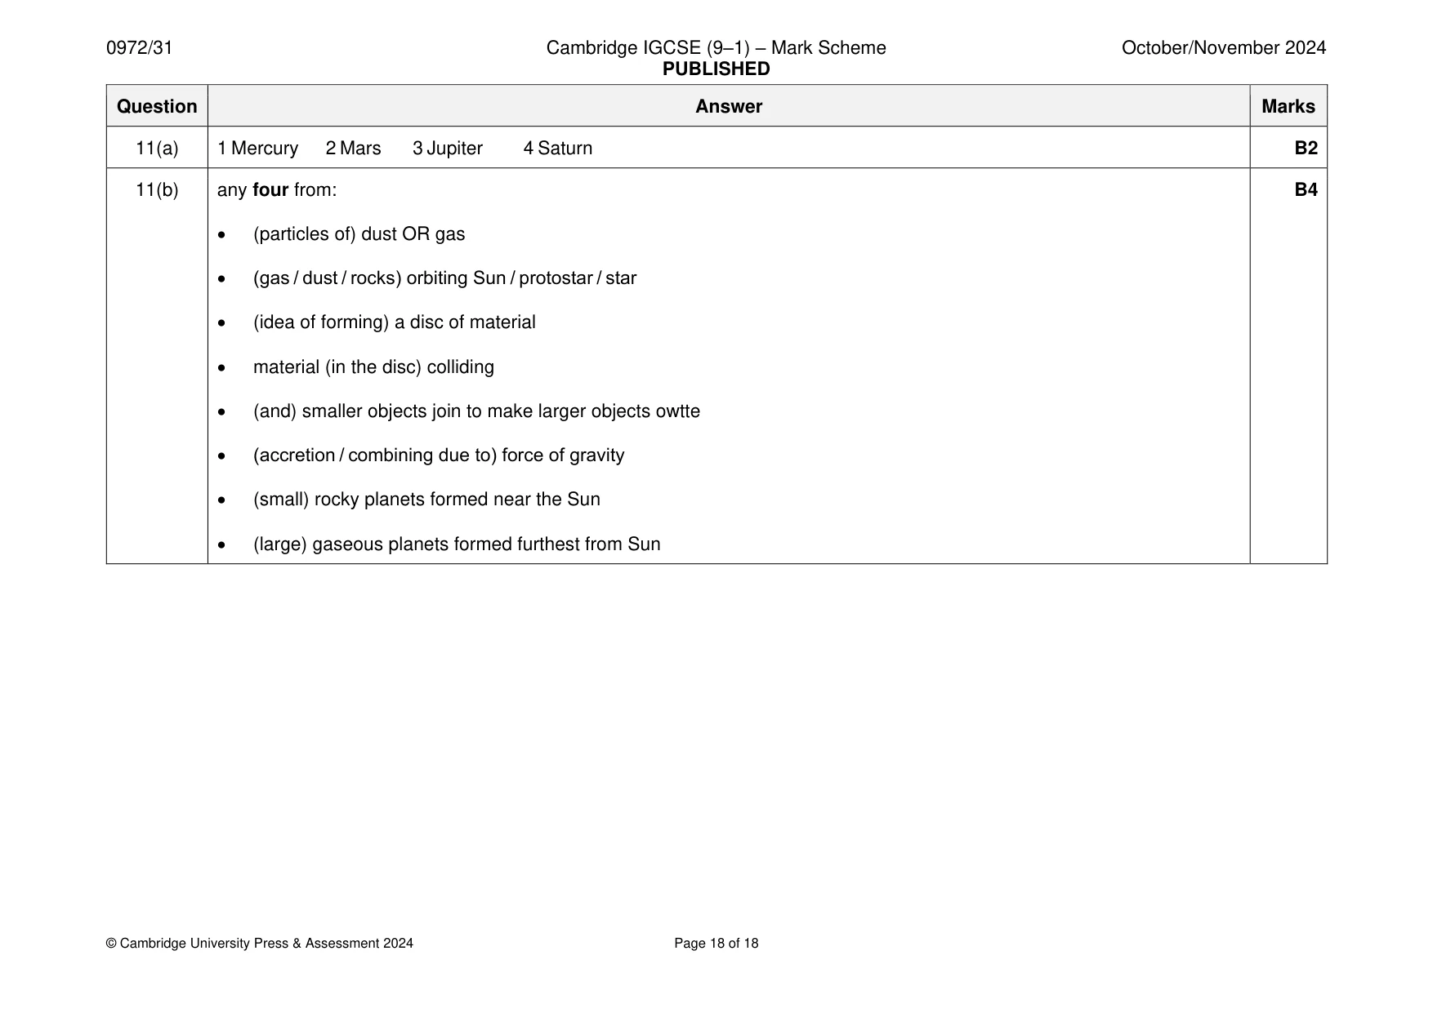Click the text 'any four from:'
1433x1013 pixels.
tap(277, 189)
